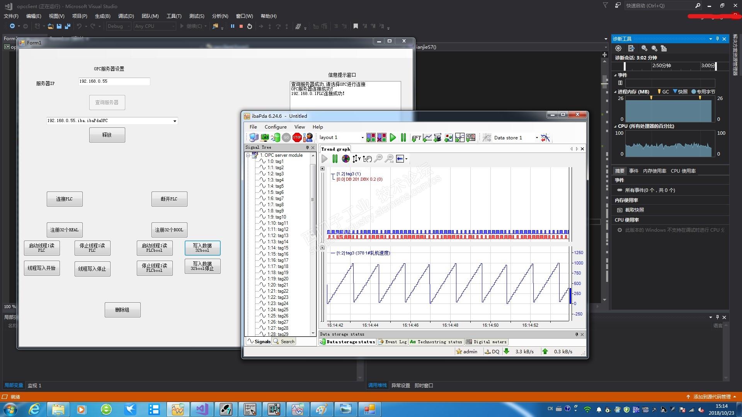The height and width of the screenshot is (417, 742).
Task: Click the 注册32个BOOL button
Action: pos(169,230)
